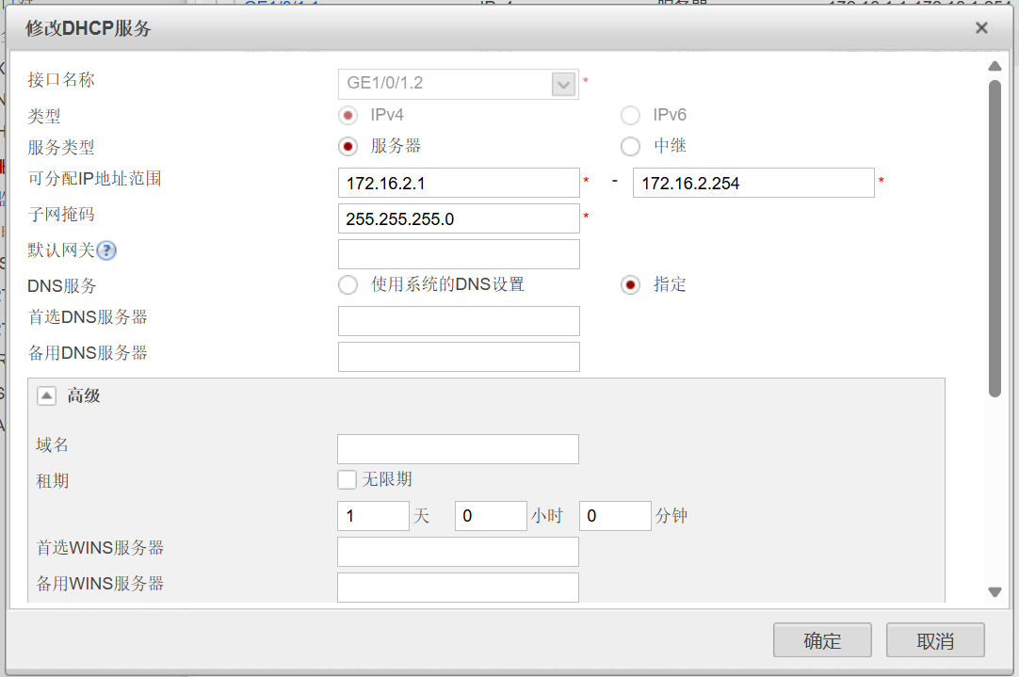
Task: Click the lease hours (小时) field
Action: point(491,517)
